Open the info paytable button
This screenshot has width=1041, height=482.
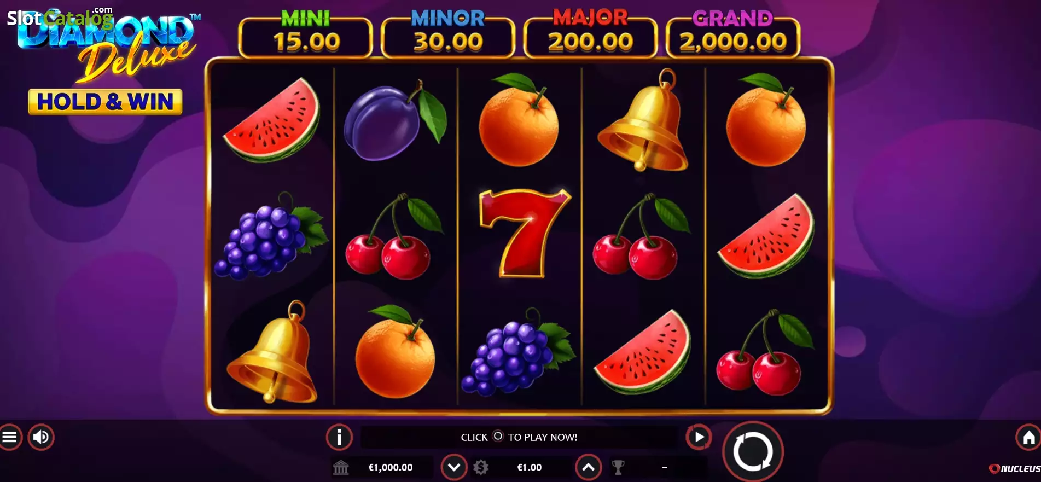click(339, 437)
